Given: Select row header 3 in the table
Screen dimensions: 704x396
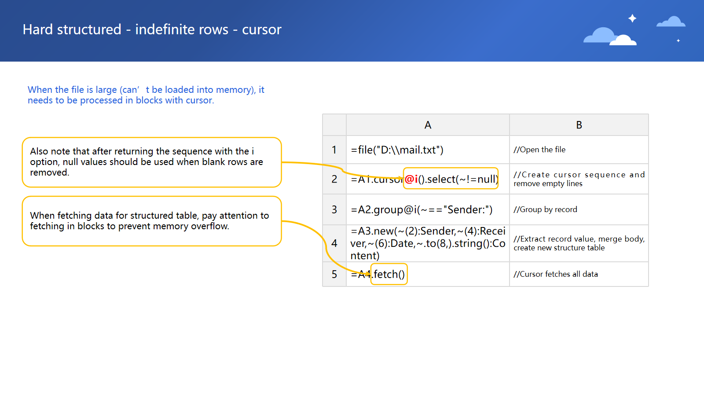Looking at the screenshot, I should point(334,209).
